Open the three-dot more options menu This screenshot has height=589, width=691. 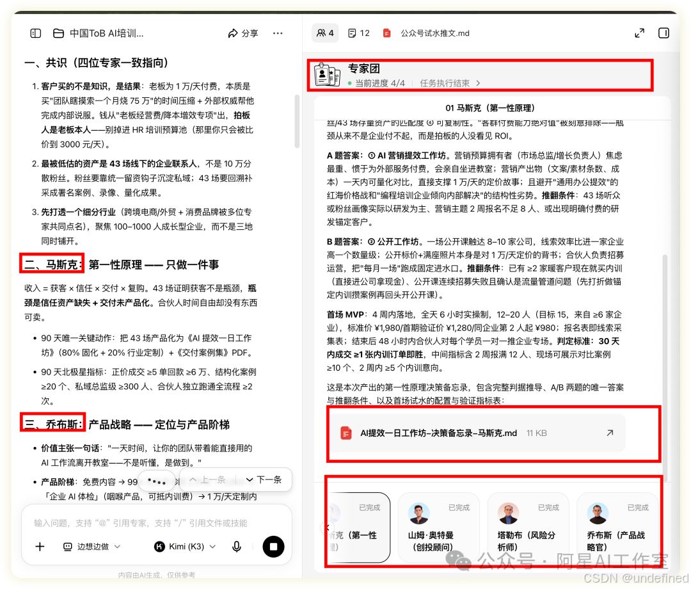coord(278,33)
